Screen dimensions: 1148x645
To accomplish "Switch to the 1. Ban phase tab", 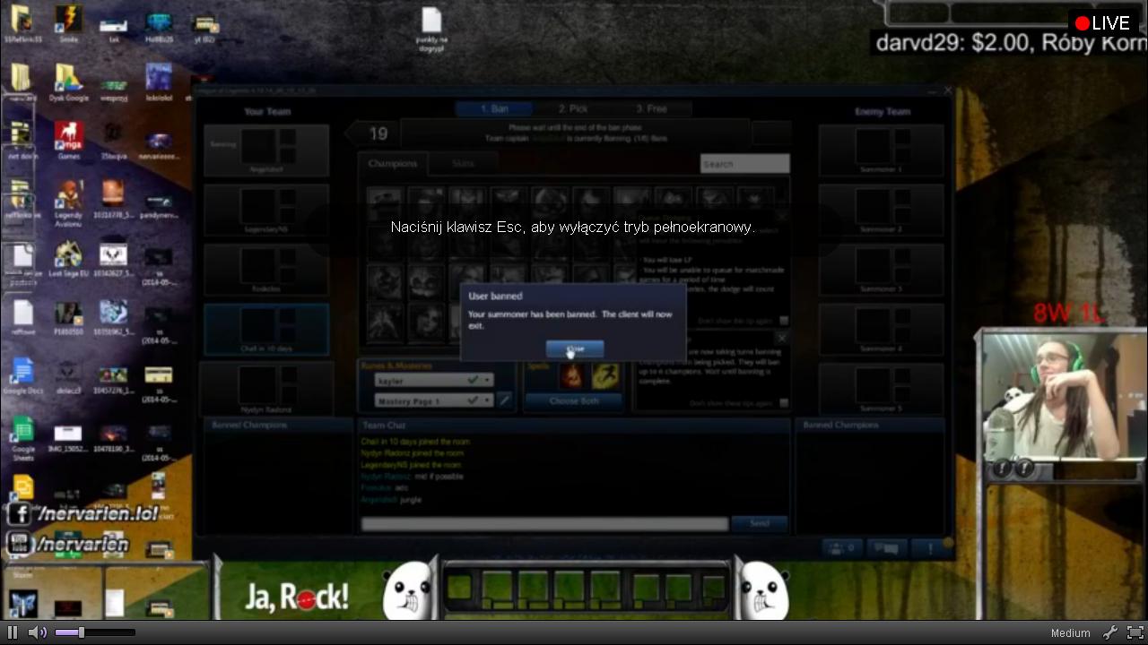I will [x=494, y=108].
